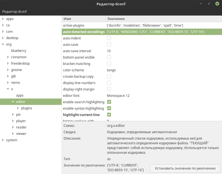Disable enable-syntax-highlighting checkbox
222x174 pixels.
click(x=109, y=109)
